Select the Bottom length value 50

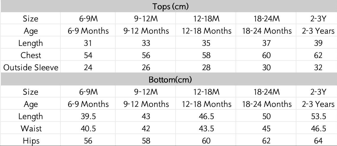pos(266,116)
